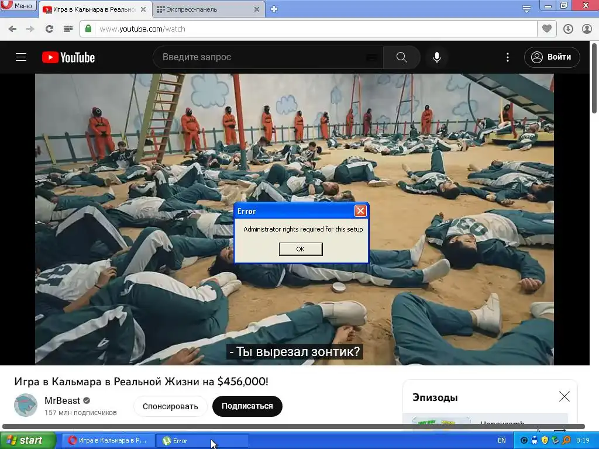Click the green padlock security icon
The image size is (599, 449).
pyautogui.click(x=88, y=29)
